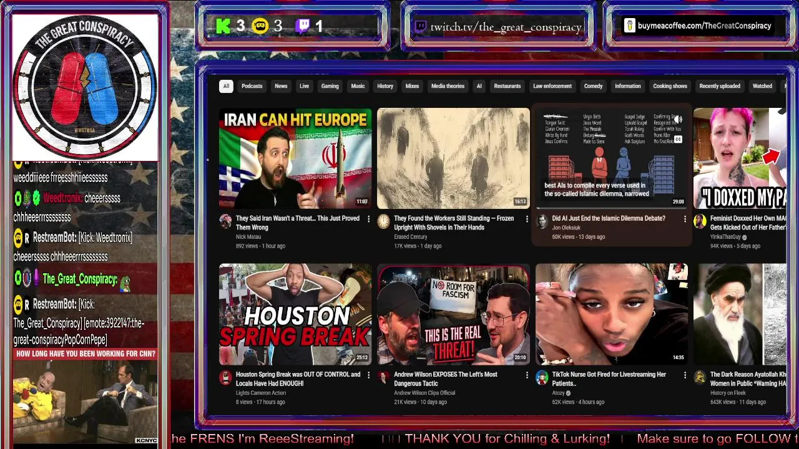
Task: Open the Nick Matau channel name link
Action: tap(248, 237)
